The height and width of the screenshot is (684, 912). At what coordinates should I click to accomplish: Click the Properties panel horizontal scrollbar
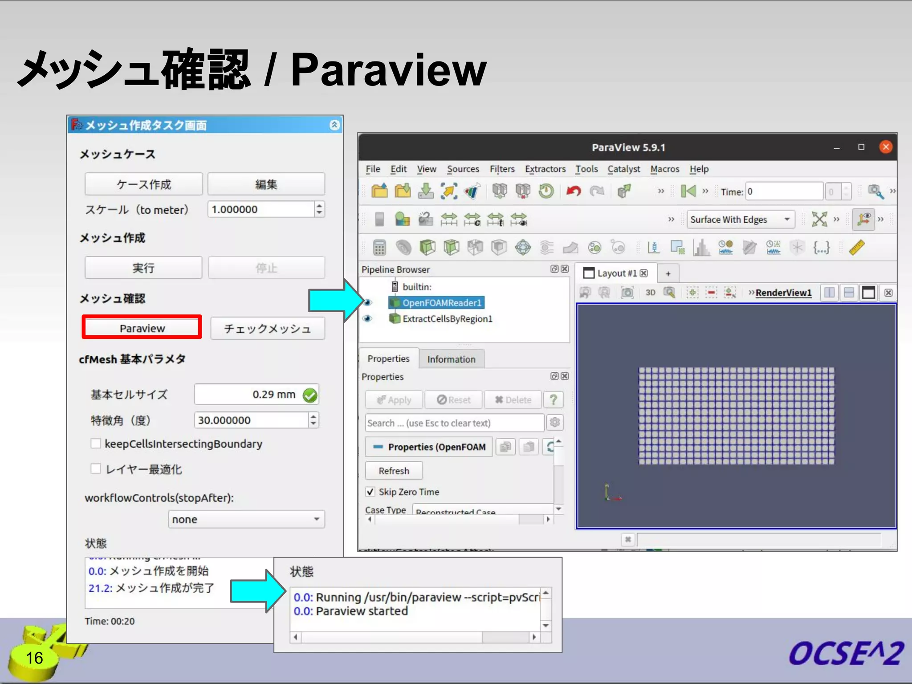pyautogui.click(x=459, y=520)
